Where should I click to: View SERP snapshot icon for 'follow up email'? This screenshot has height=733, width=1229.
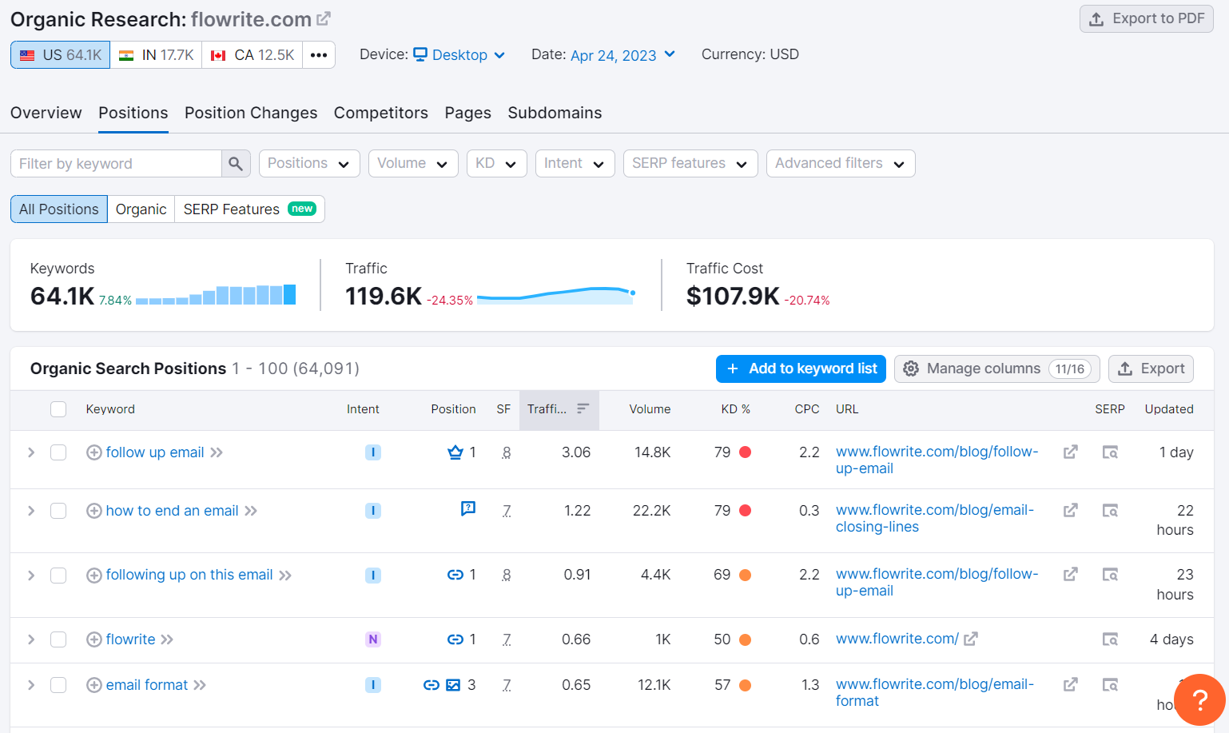click(x=1110, y=452)
